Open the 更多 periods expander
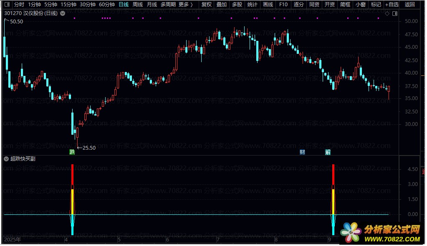Screen dimensions: 427x246 [185, 5]
